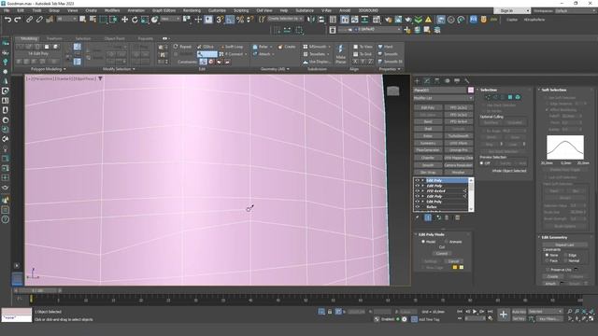
Task: Toggle eye icon of Relax modifier
Action: pos(417,206)
